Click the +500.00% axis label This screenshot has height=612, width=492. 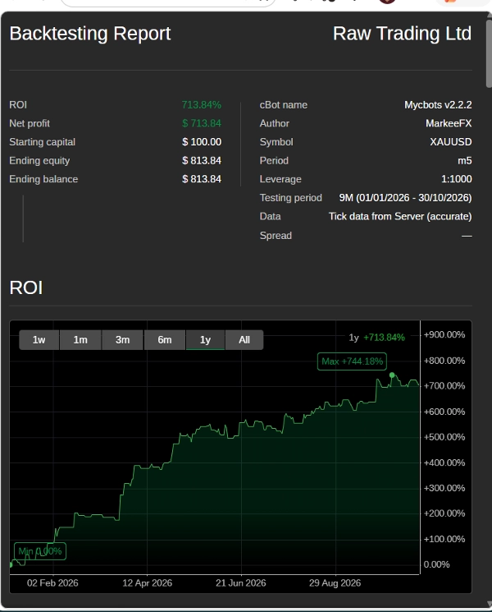click(444, 437)
